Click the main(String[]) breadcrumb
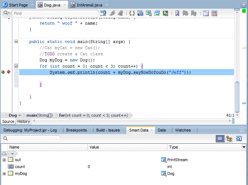Viewport: 248px width, 185px height. click(39, 115)
